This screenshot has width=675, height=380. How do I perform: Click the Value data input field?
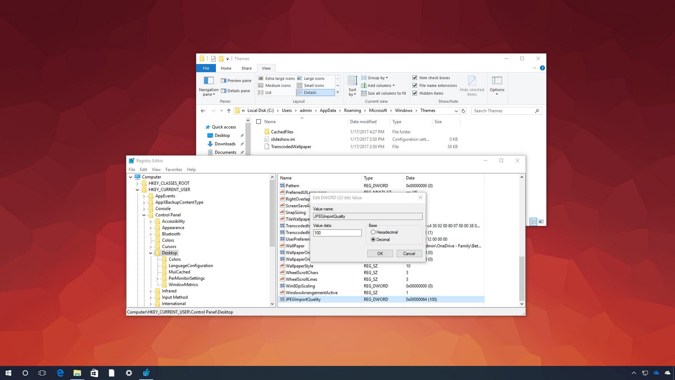[x=337, y=233]
